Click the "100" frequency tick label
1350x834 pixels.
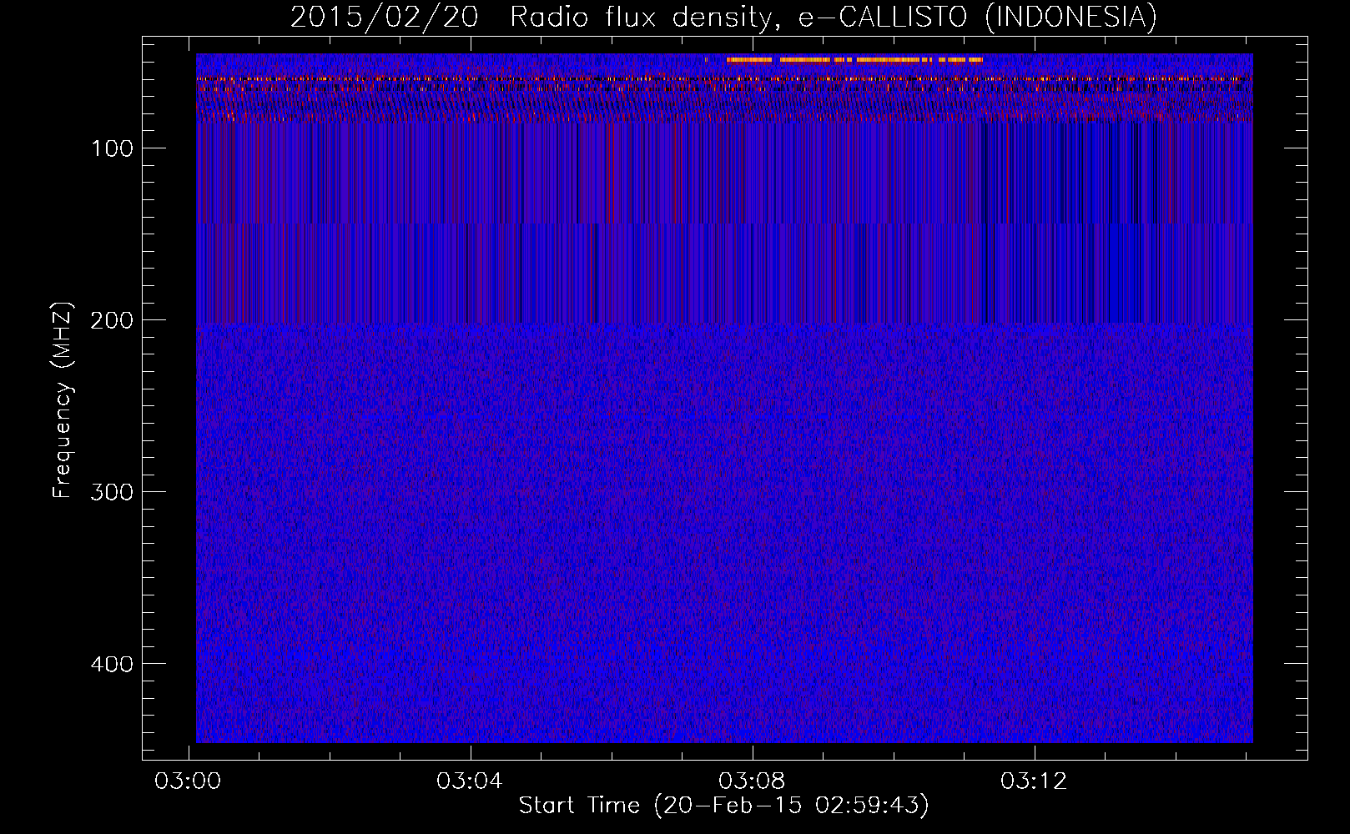[x=113, y=148]
